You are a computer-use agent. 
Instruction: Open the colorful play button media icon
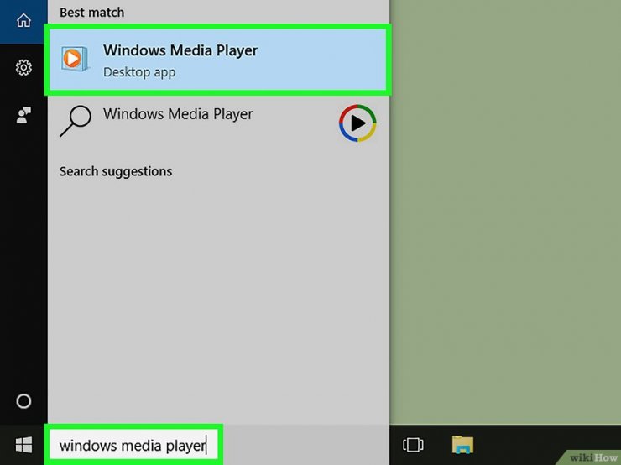click(357, 123)
